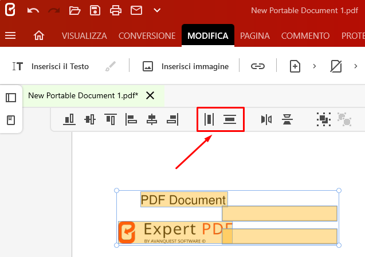Flip selection horizontally
The width and height of the screenshot is (365, 257).
pyautogui.click(x=266, y=119)
